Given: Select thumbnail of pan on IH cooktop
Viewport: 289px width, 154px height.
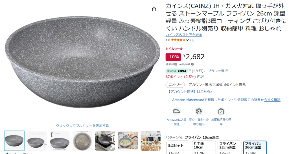Looking at the screenshot, I should tap(105, 141).
